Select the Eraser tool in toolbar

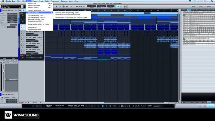[60, 6]
